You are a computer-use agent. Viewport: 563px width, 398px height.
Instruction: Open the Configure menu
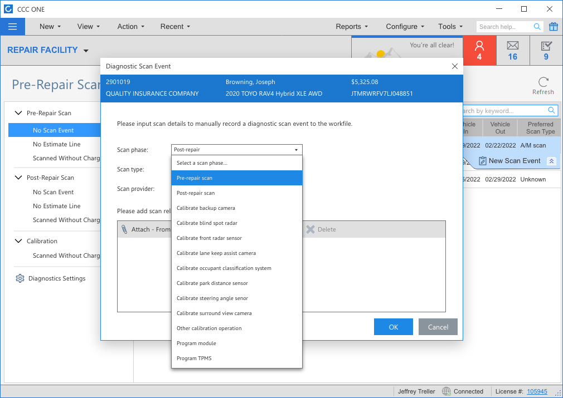point(405,27)
